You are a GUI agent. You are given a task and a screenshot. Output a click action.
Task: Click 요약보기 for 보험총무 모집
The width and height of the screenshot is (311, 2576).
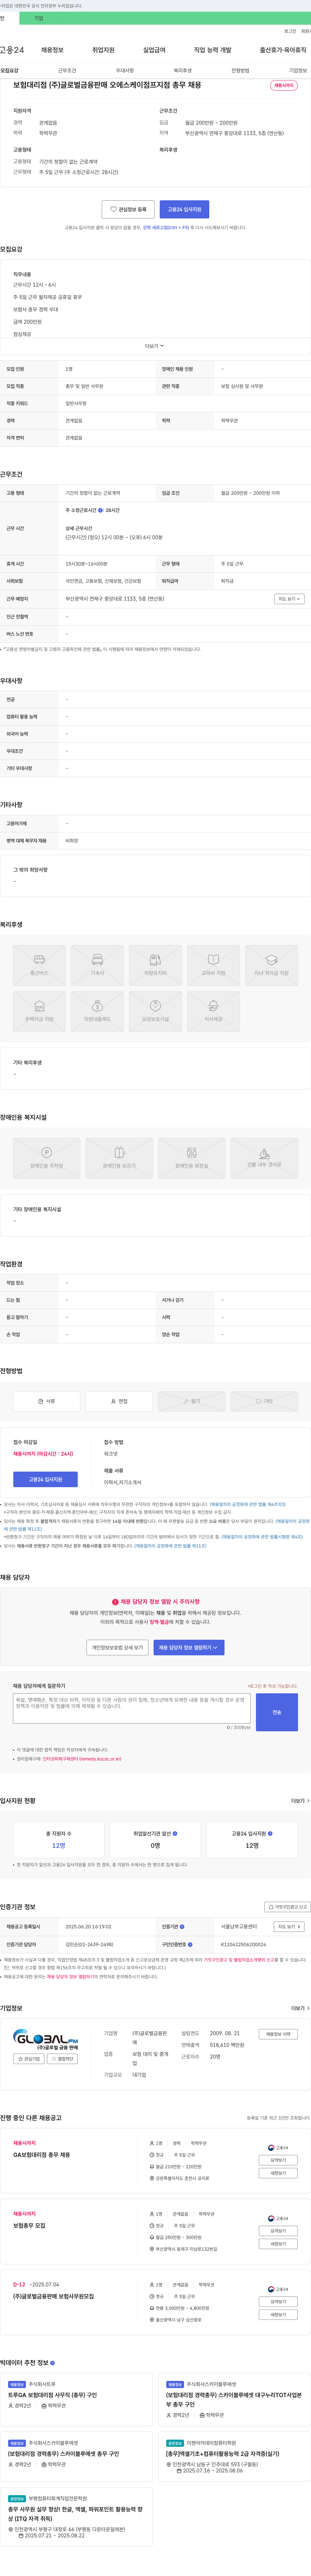278,2231
